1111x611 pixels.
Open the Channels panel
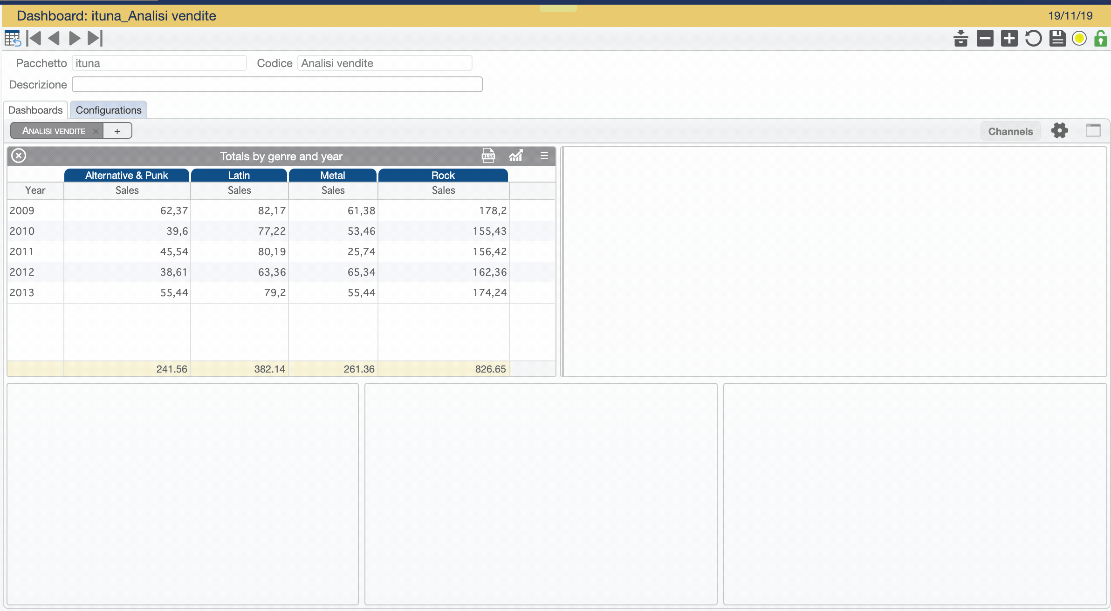(x=1010, y=131)
